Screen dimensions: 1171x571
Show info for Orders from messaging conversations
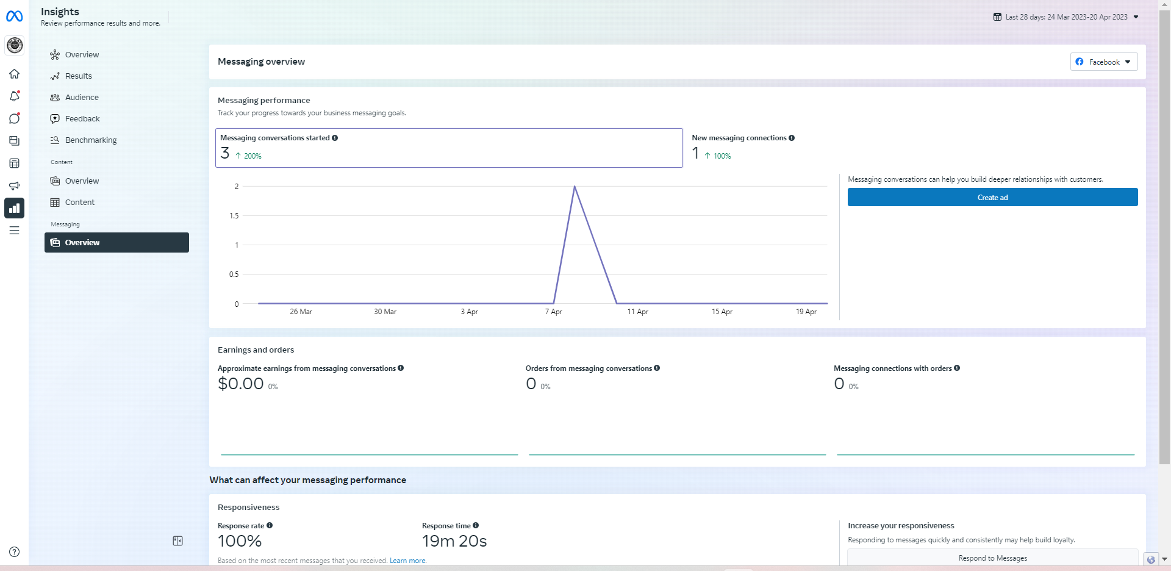(657, 368)
